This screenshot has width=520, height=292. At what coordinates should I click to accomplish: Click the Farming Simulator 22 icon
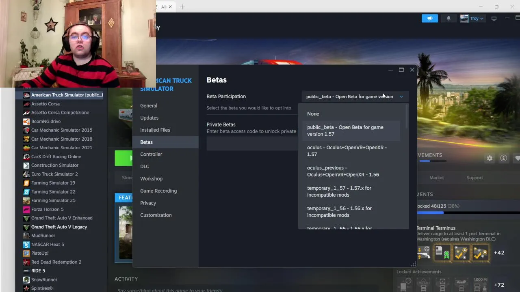coord(26,191)
